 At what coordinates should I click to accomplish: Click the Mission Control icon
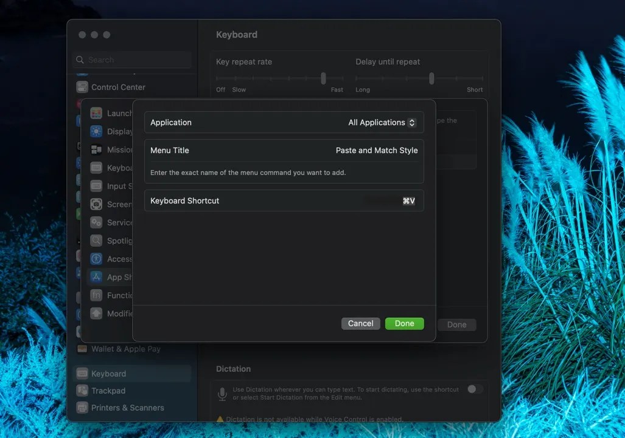96,149
